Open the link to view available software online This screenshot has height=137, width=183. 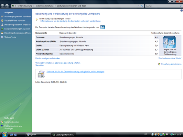click(75, 72)
